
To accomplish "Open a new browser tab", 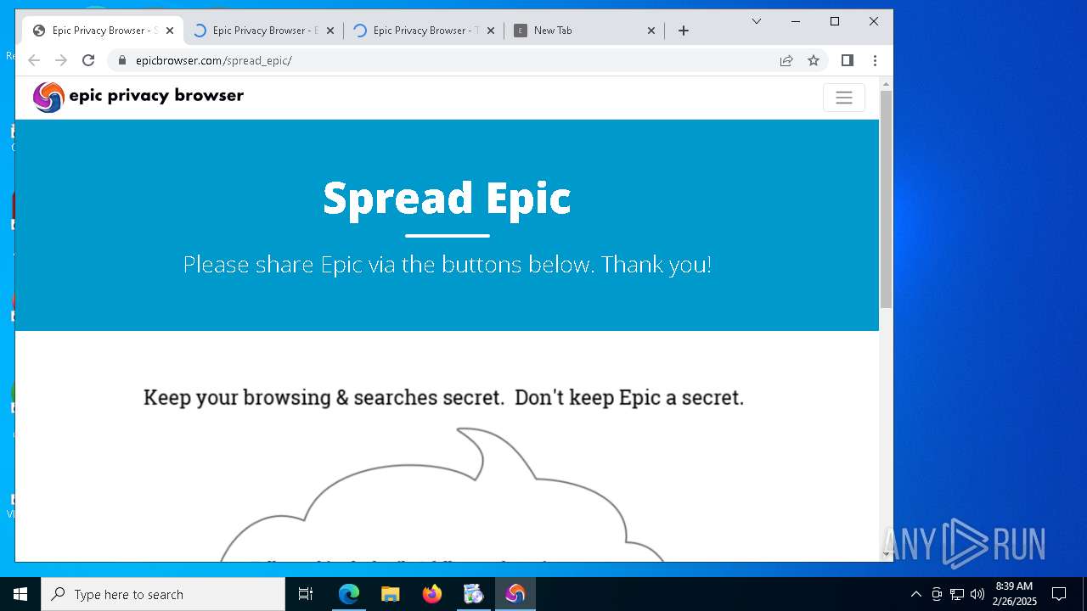I will pyautogui.click(x=684, y=31).
